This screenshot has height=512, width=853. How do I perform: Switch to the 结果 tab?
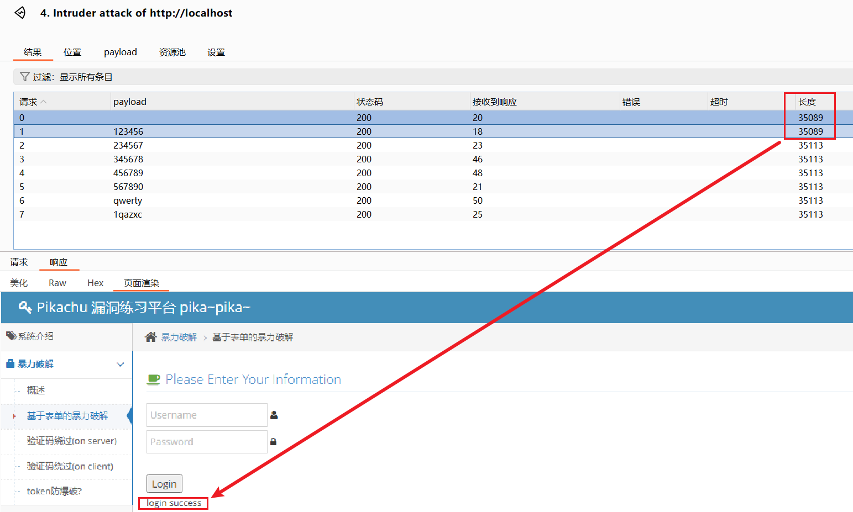click(33, 52)
